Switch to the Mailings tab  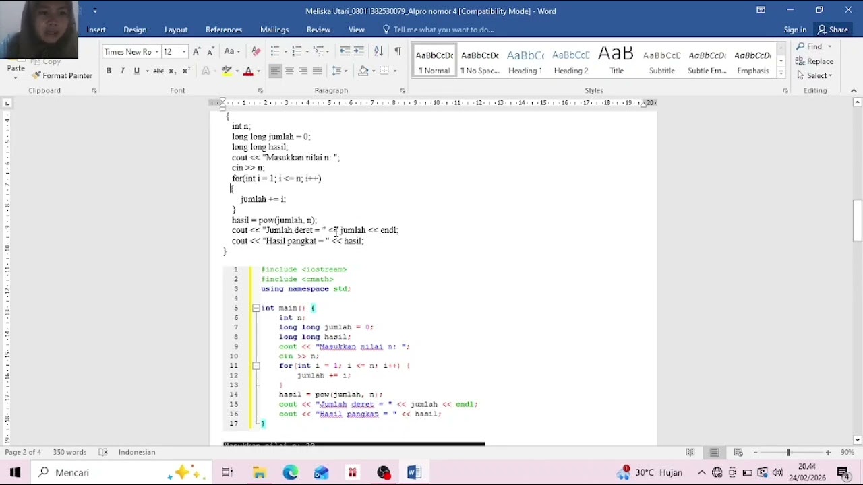[274, 30]
